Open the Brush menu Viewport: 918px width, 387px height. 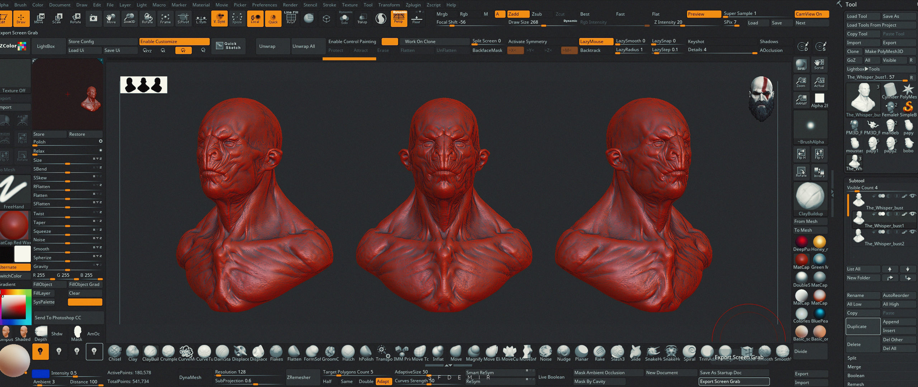point(20,5)
